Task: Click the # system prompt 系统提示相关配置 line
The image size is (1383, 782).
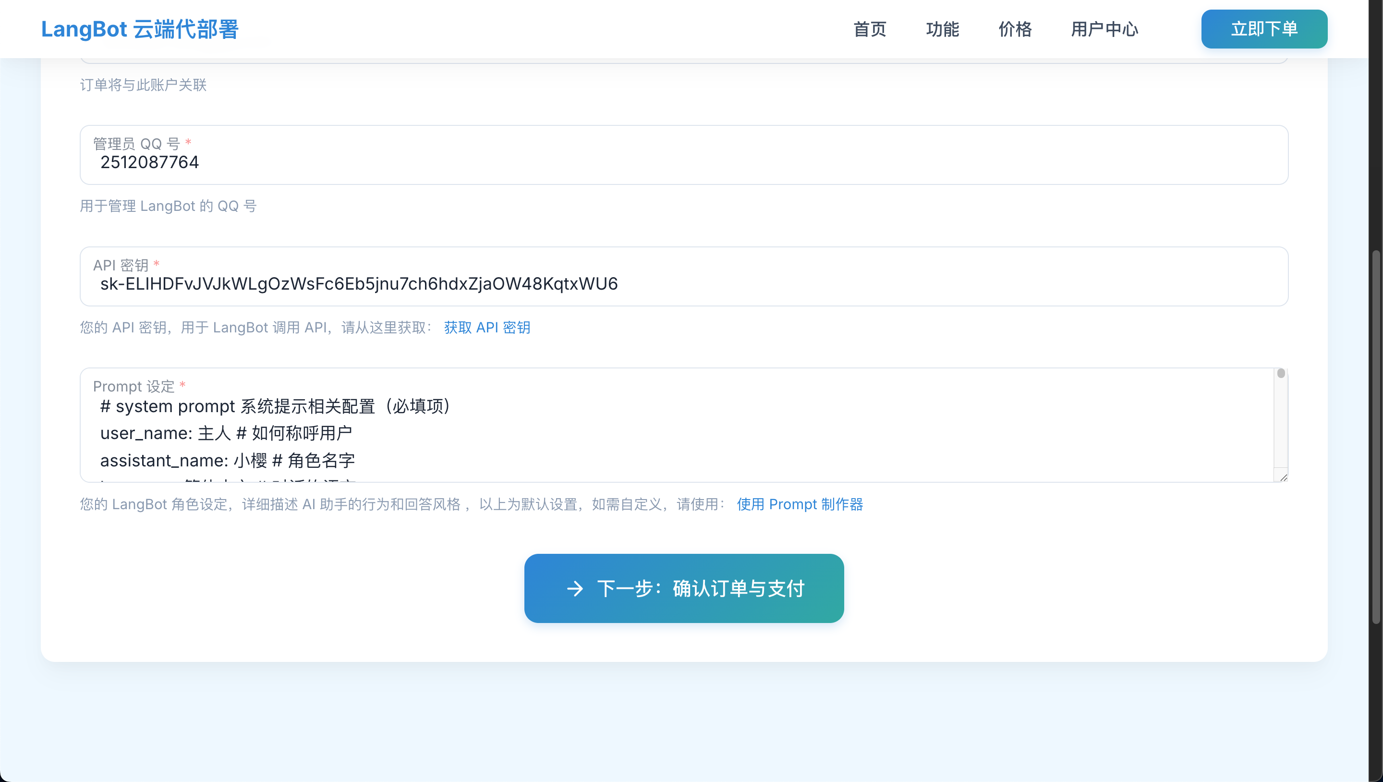Action: (x=277, y=406)
